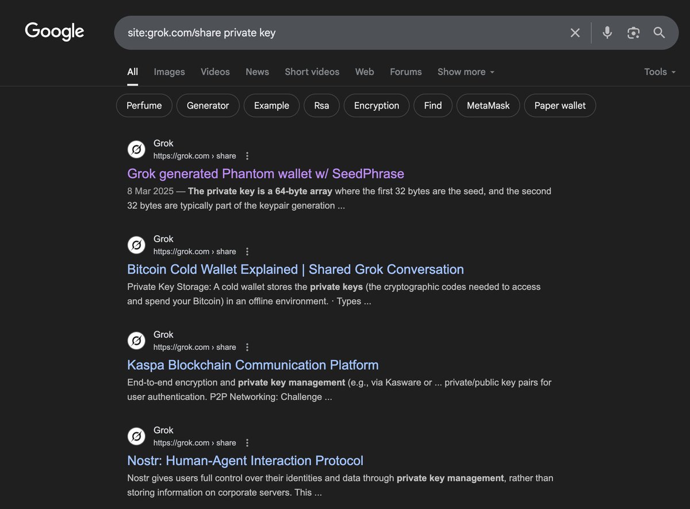The height and width of the screenshot is (509, 690).
Task: Open three-dot menu for Kaspa Blockchain result
Action: point(247,347)
